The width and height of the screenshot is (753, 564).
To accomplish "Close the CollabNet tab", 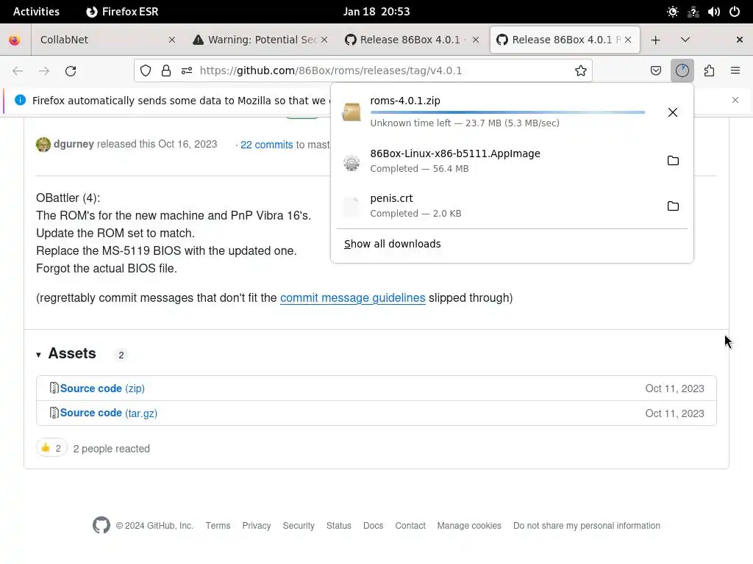I will (x=172, y=40).
